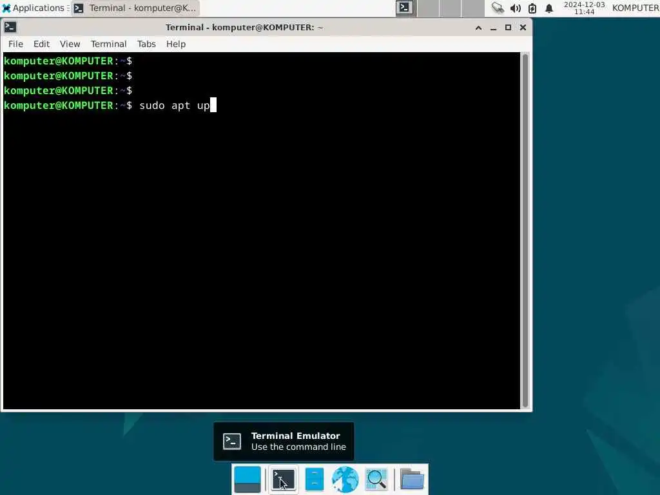Screen dimensions: 660x495
Task: Switch to the fourth workspace
Action: (472, 8)
